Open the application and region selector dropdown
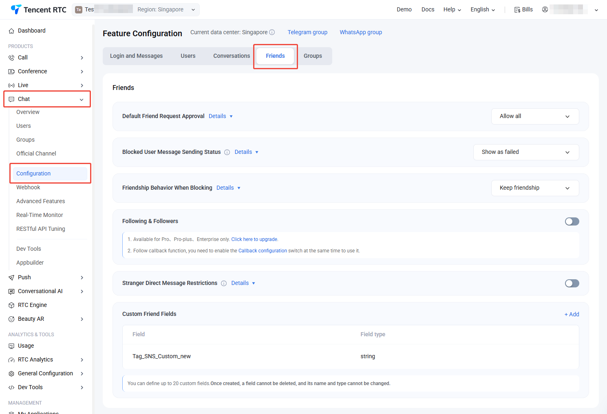The image size is (607, 414). click(x=136, y=10)
